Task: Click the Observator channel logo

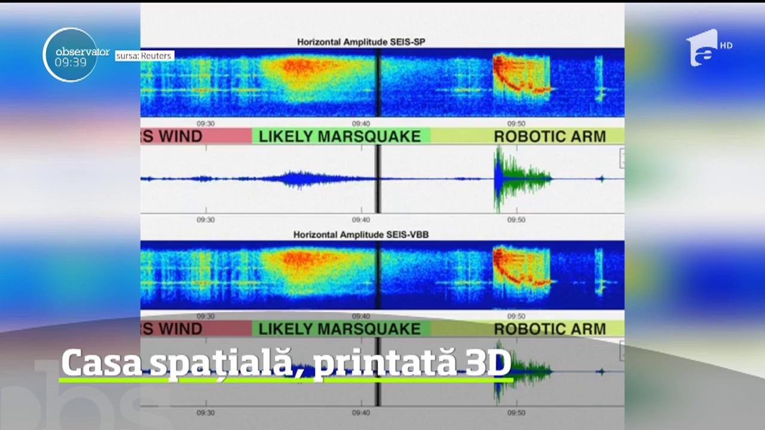Action: click(x=76, y=54)
